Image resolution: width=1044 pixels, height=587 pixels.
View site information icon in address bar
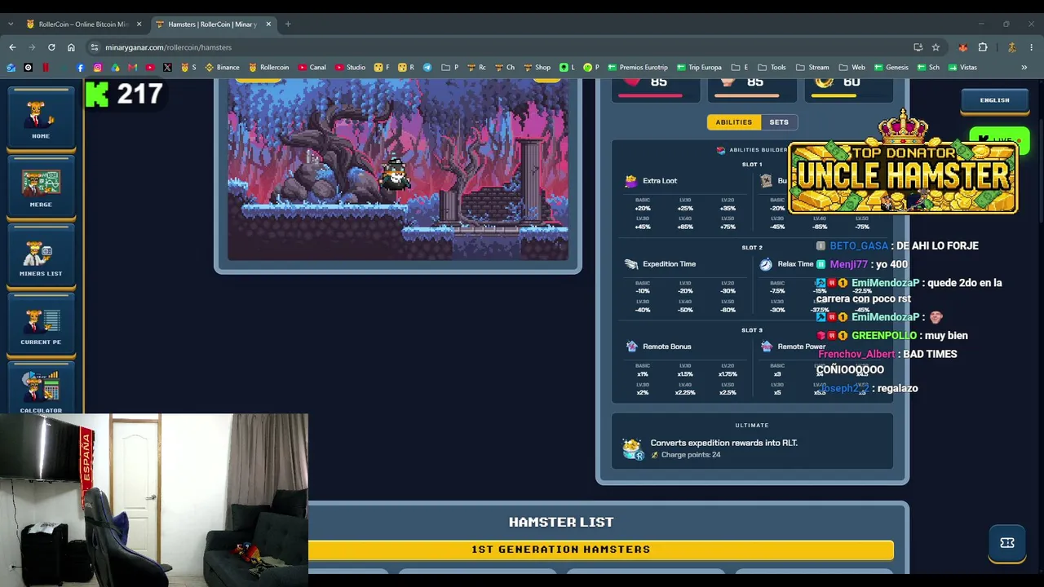point(95,47)
